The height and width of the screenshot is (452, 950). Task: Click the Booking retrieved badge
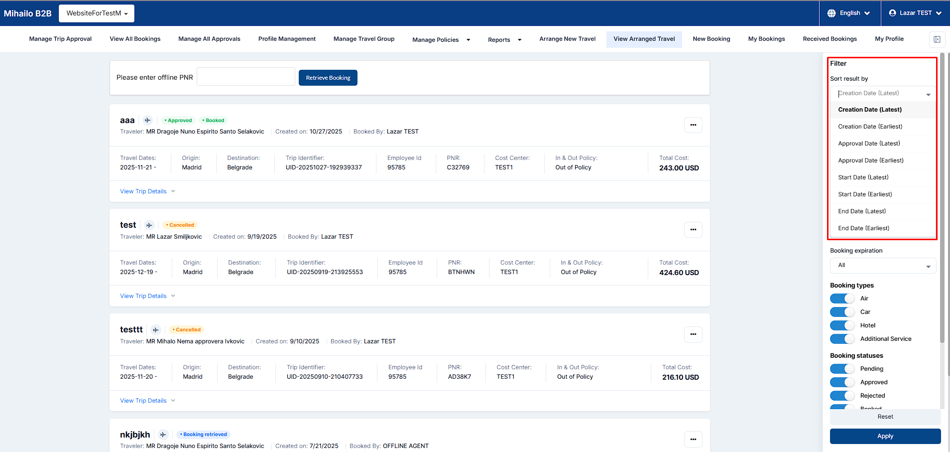(203, 435)
